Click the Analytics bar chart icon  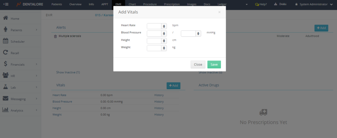(x=6, y=110)
